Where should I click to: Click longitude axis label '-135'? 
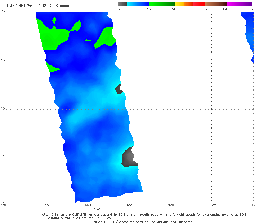point(128,205)
